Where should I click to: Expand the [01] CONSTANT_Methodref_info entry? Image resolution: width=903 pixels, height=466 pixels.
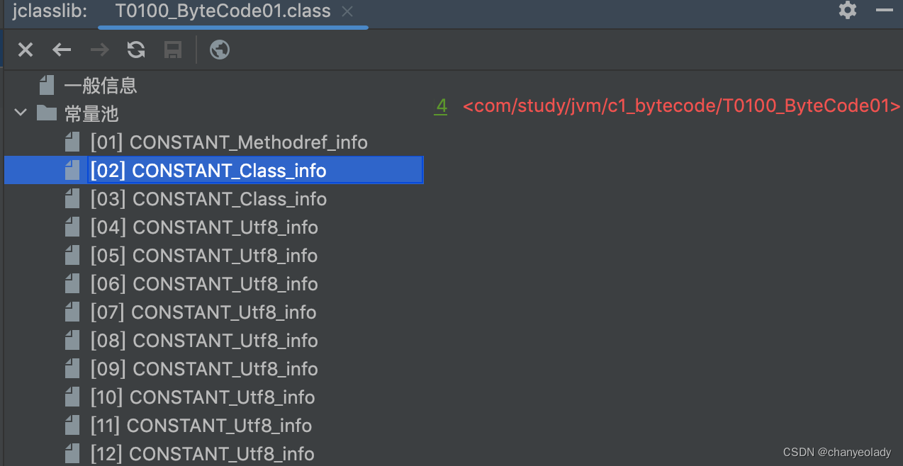click(228, 142)
